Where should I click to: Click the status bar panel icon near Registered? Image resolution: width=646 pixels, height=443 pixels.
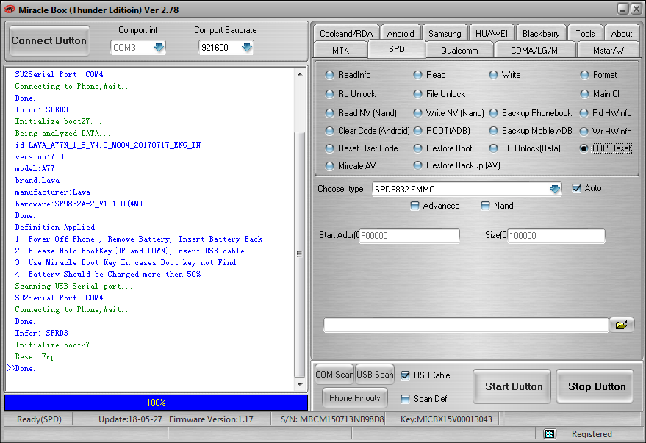pos(549,433)
